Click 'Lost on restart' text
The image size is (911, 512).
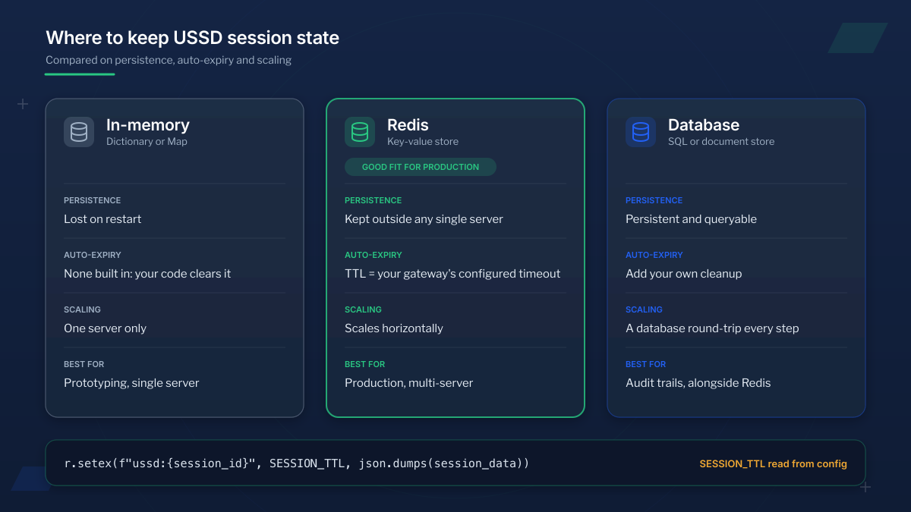(102, 219)
